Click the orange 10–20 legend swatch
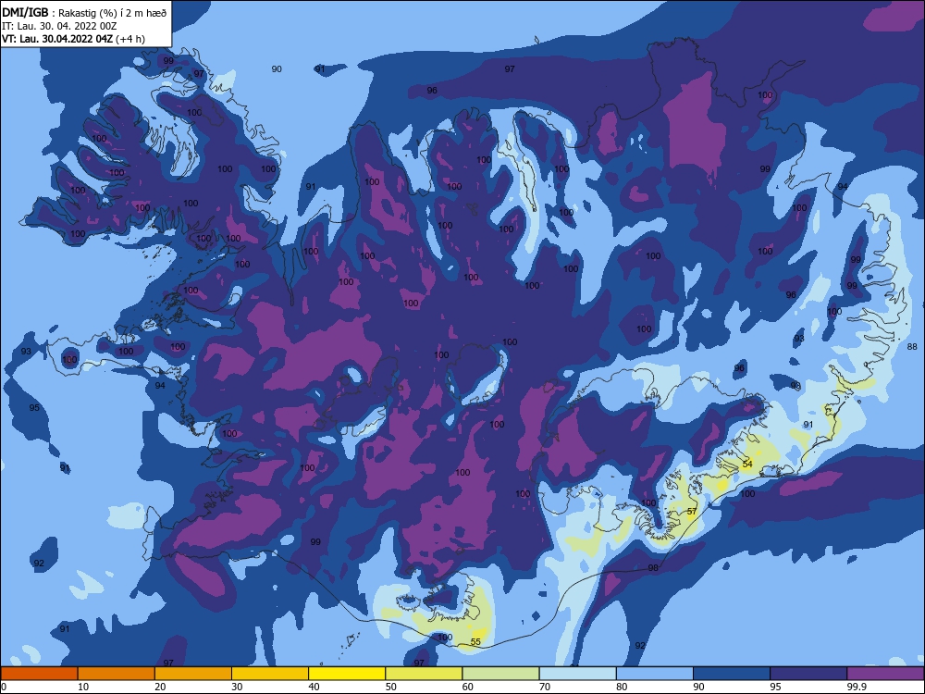Screen dimensions: 925x694 point(117,674)
